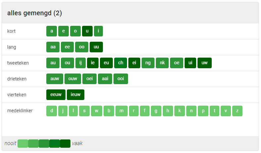Viewport: 261px width, 153px height.
Task: Choose the 'uw' tile in tweeteken row
Action: 204,63
